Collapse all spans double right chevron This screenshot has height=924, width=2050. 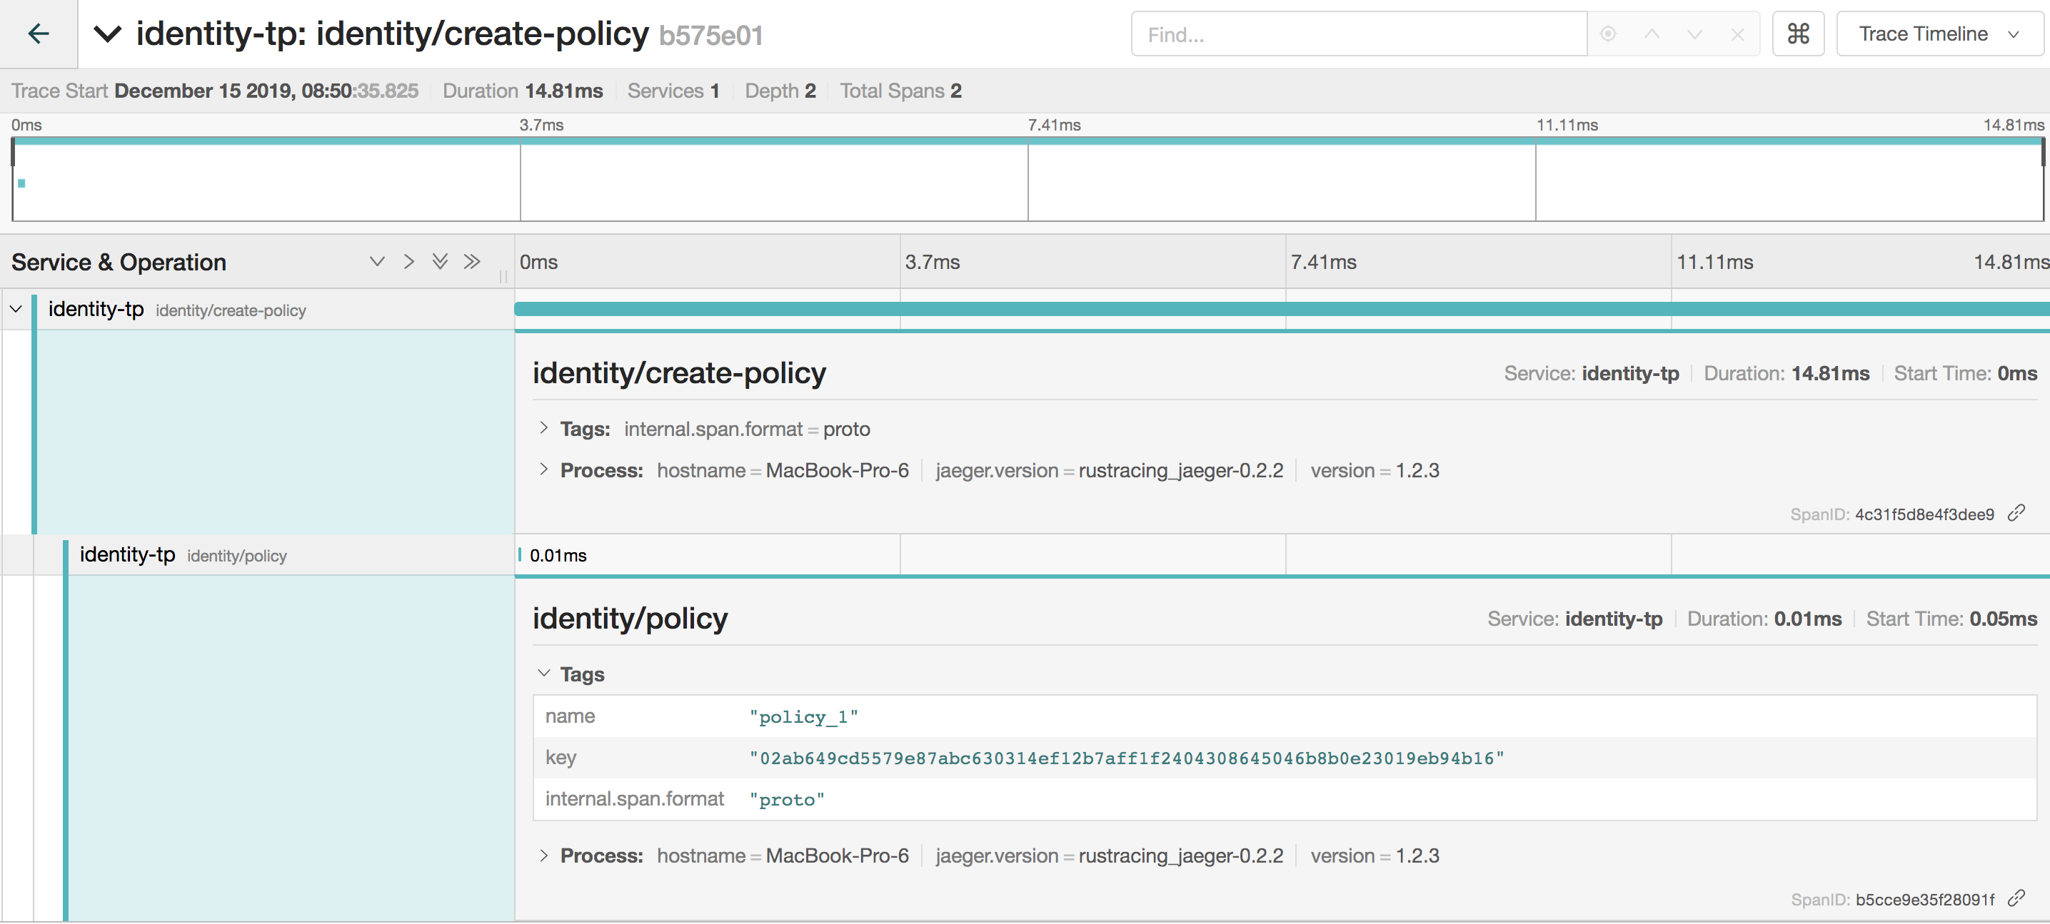(472, 262)
